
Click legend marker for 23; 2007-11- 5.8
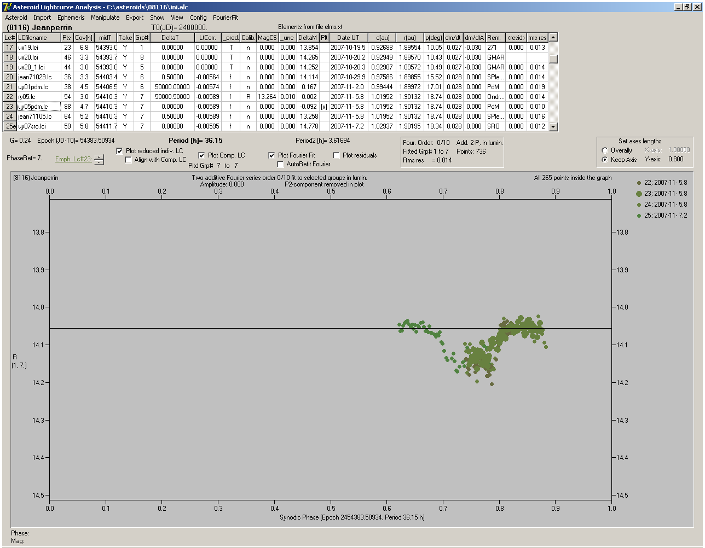pyautogui.click(x=639, y=194)
